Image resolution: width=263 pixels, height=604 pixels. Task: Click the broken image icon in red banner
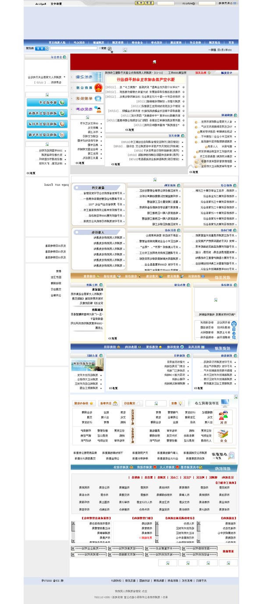[154, 62]
